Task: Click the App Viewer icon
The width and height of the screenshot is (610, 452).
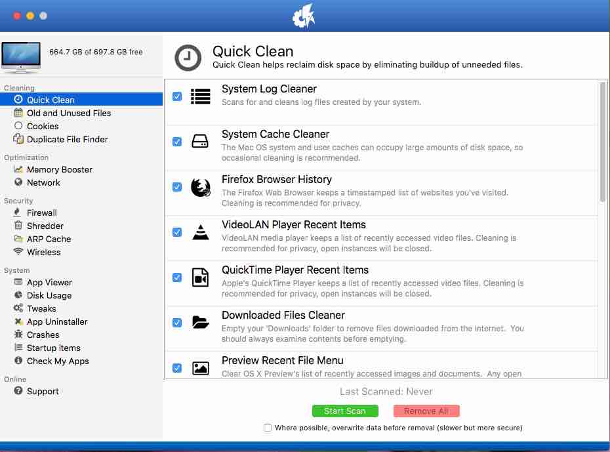Action: click(x=18, y=281)
